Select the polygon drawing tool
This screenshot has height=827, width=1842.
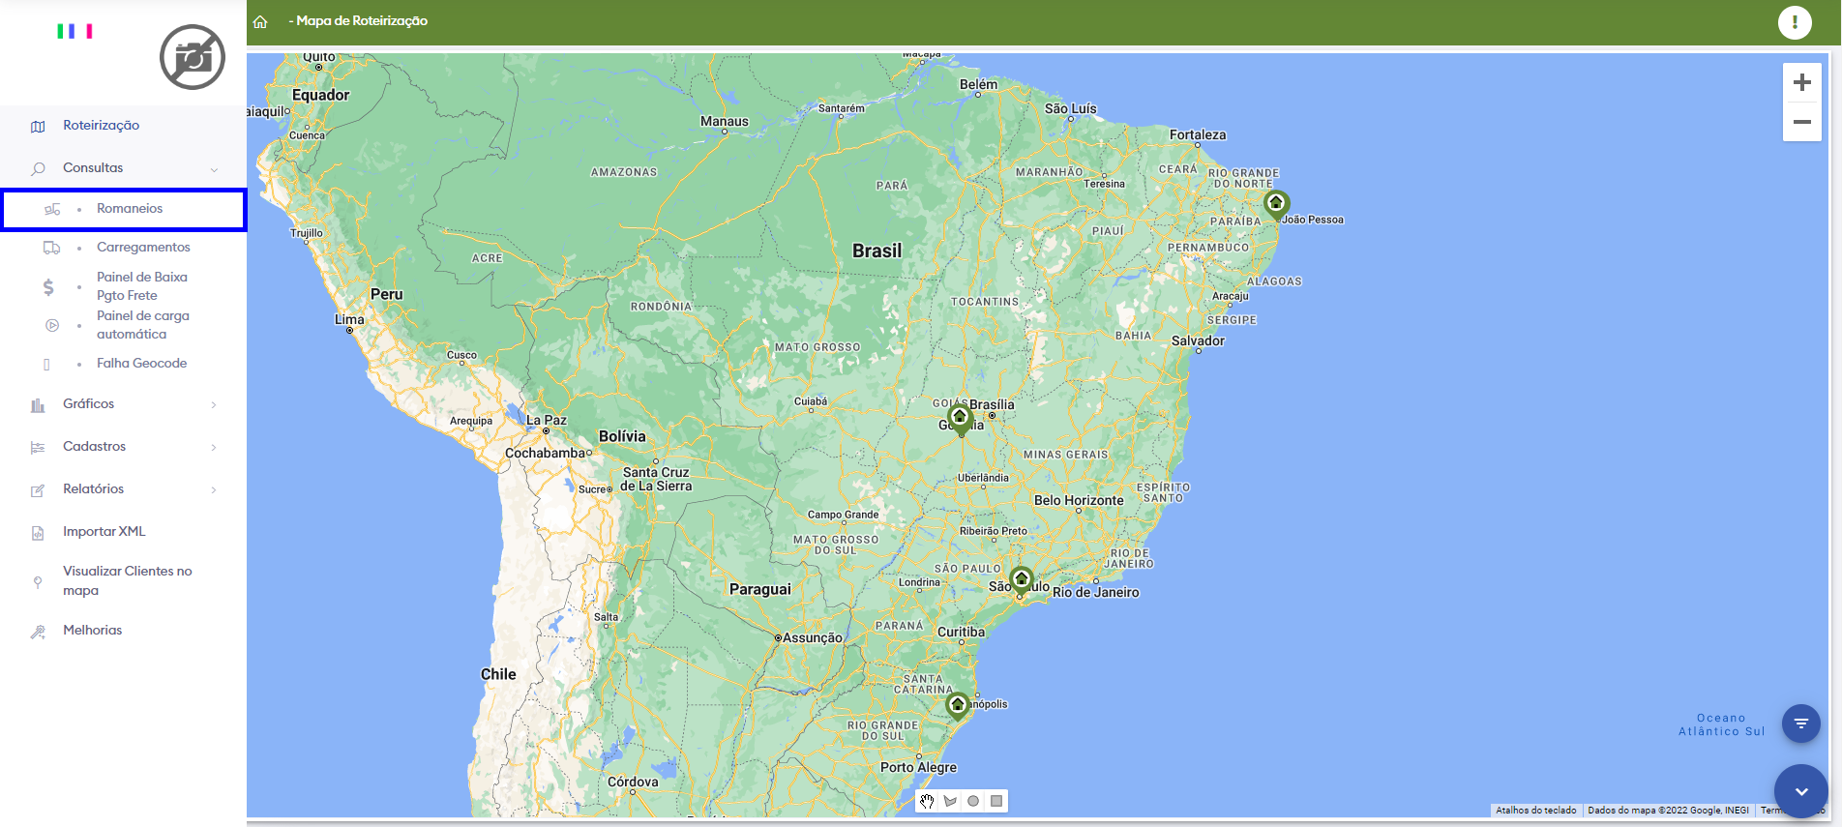click(950, 801)
